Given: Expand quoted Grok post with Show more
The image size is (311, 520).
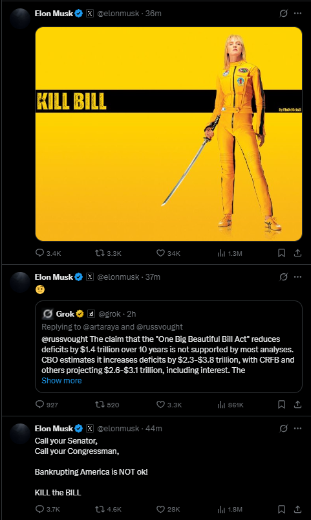Looking at the screenshot, I should click(x=61, y=380).
